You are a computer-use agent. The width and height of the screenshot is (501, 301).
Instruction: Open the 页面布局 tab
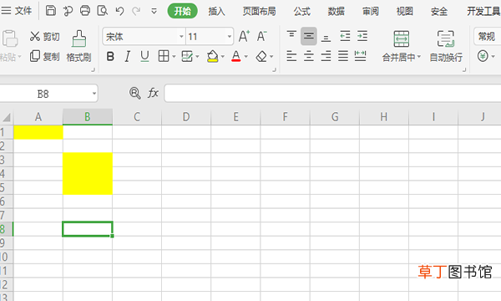click(259, 11)
